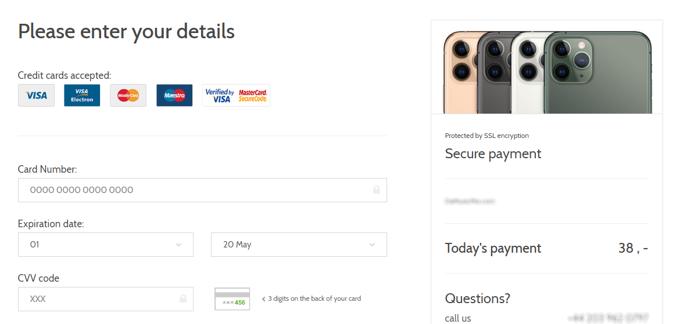
Task: Click the blurred website link under Secure payment
Action: [470, 202]
